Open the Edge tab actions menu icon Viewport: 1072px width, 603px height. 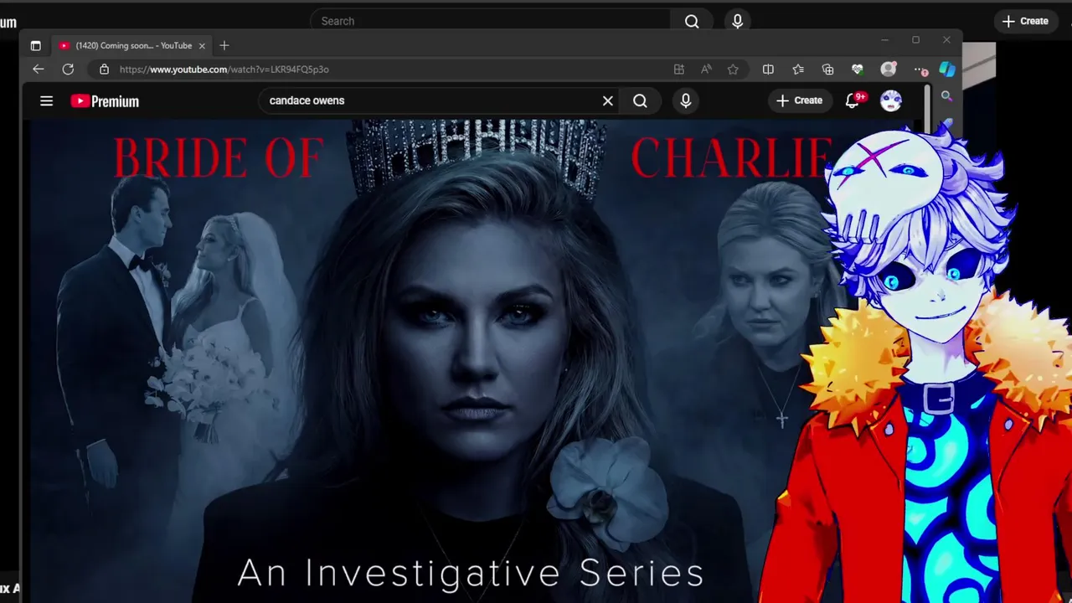point(35,46)
